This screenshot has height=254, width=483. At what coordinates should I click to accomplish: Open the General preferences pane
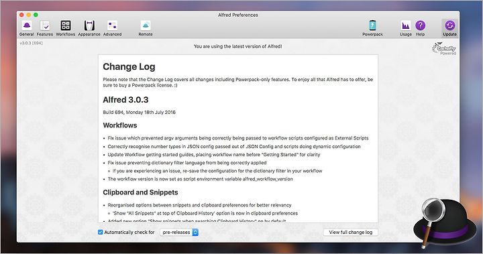pyautogui.click(x=27, y=28)
